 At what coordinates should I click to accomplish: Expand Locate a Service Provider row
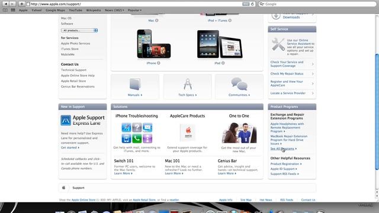[292, 93]
